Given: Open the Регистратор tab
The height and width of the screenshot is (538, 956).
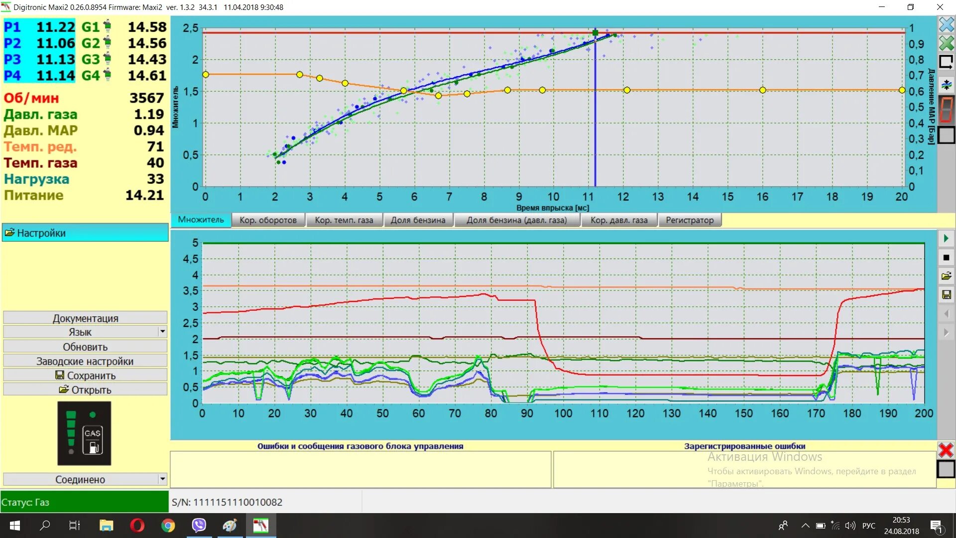Looking at the screenshot, I should click(x=689, y=220).
